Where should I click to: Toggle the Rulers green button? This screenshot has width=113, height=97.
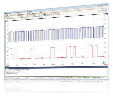click(83, 78)
